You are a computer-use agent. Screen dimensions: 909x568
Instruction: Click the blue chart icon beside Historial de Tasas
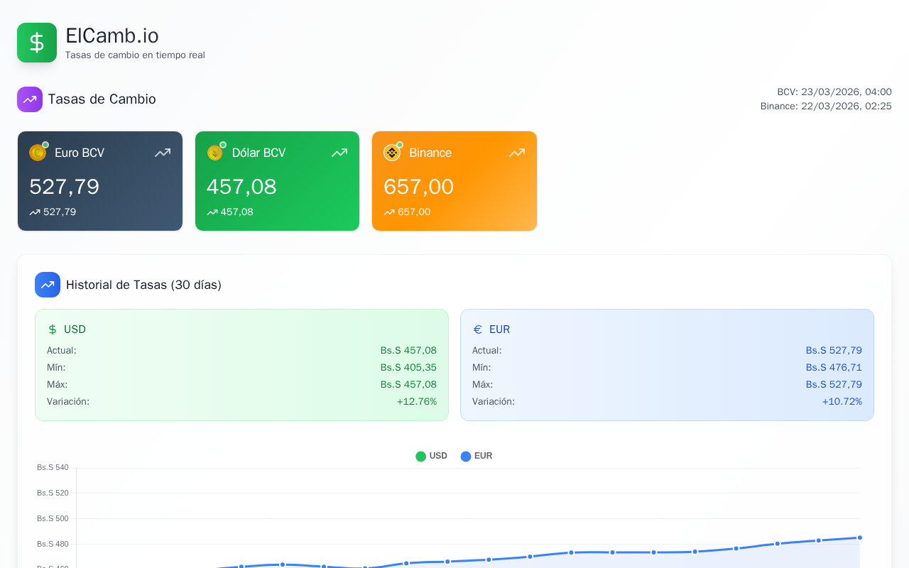pos(48,285)
